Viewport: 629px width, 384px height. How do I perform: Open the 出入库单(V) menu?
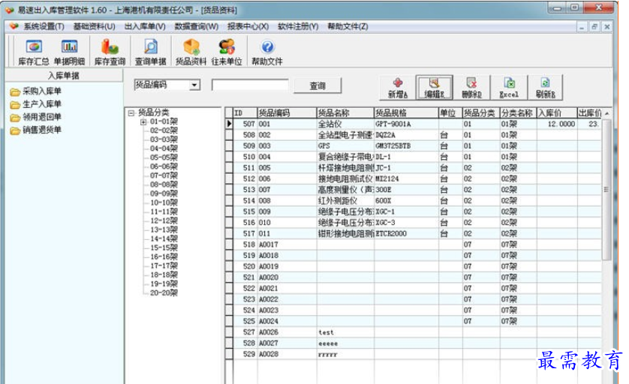[x=145, y=26]
